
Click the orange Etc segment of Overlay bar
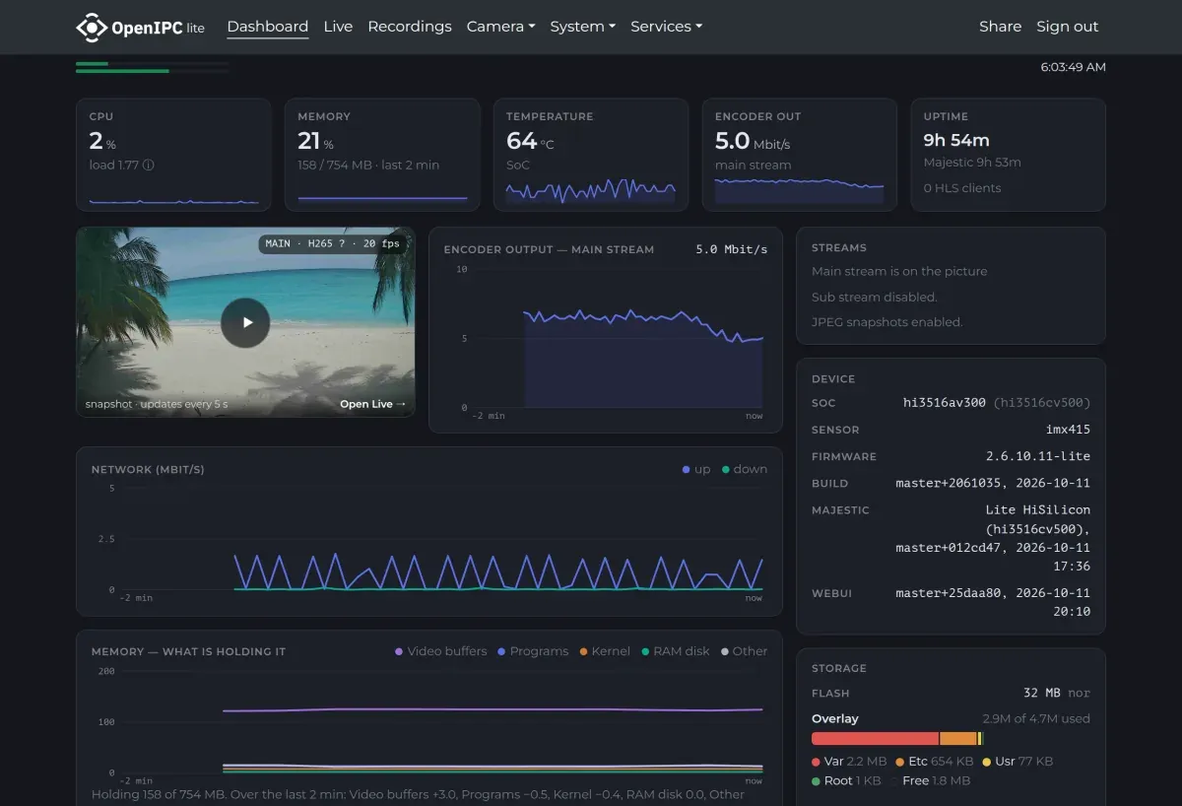point(958,738)
